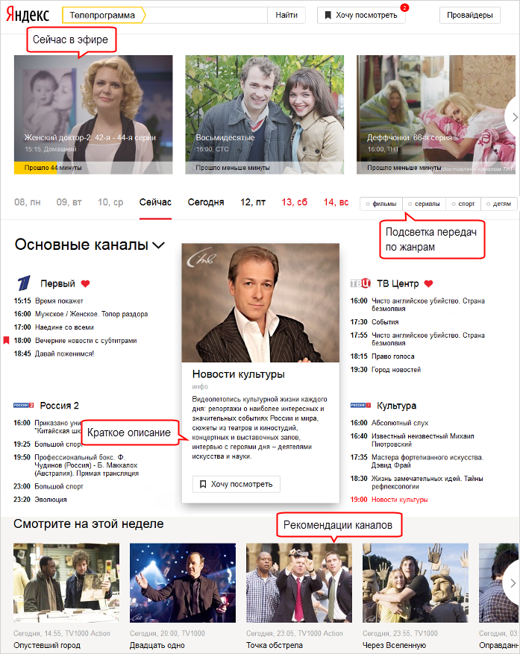Open Точка обстрела recommendation thumbnail
The width and height of the screenshot is (520, 654).
tap(299, 583)
